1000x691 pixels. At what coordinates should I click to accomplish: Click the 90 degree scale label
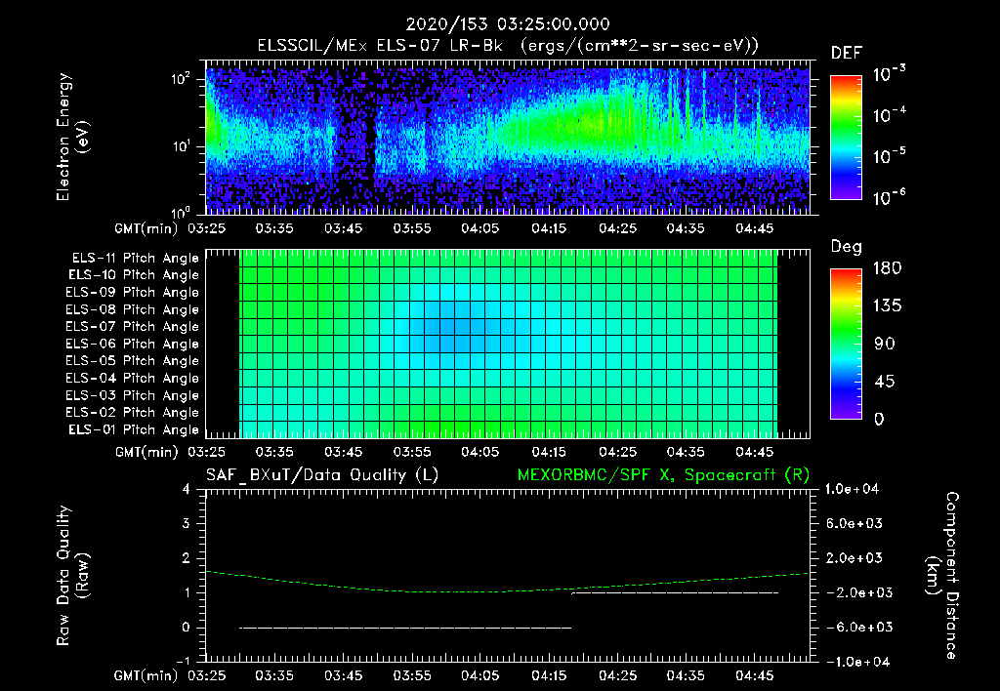click(x=884, y=344)
